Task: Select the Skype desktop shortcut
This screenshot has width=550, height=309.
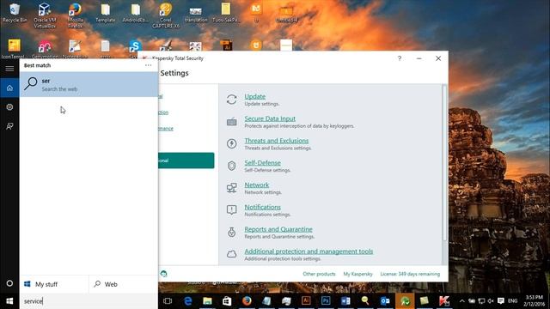Action: click(x=135, y=48)
